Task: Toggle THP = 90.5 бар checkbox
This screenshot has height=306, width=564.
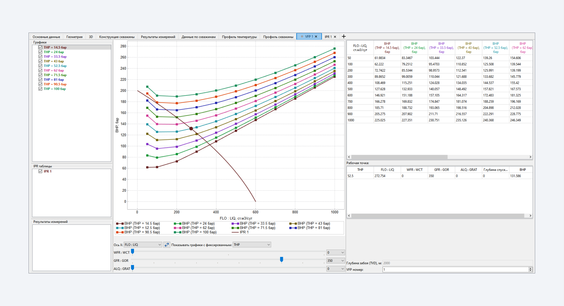Action: coord(40,84)
